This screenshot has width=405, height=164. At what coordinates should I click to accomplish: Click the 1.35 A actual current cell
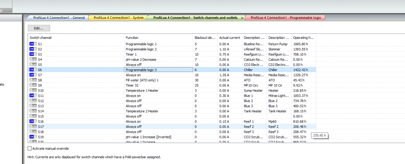230,75
